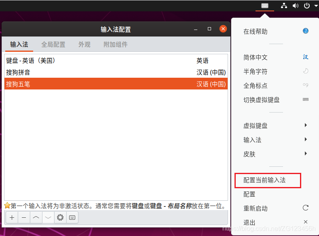Click the 汉 simplified Chinese icon
The image size is (319, 236).
click(306, 57)
